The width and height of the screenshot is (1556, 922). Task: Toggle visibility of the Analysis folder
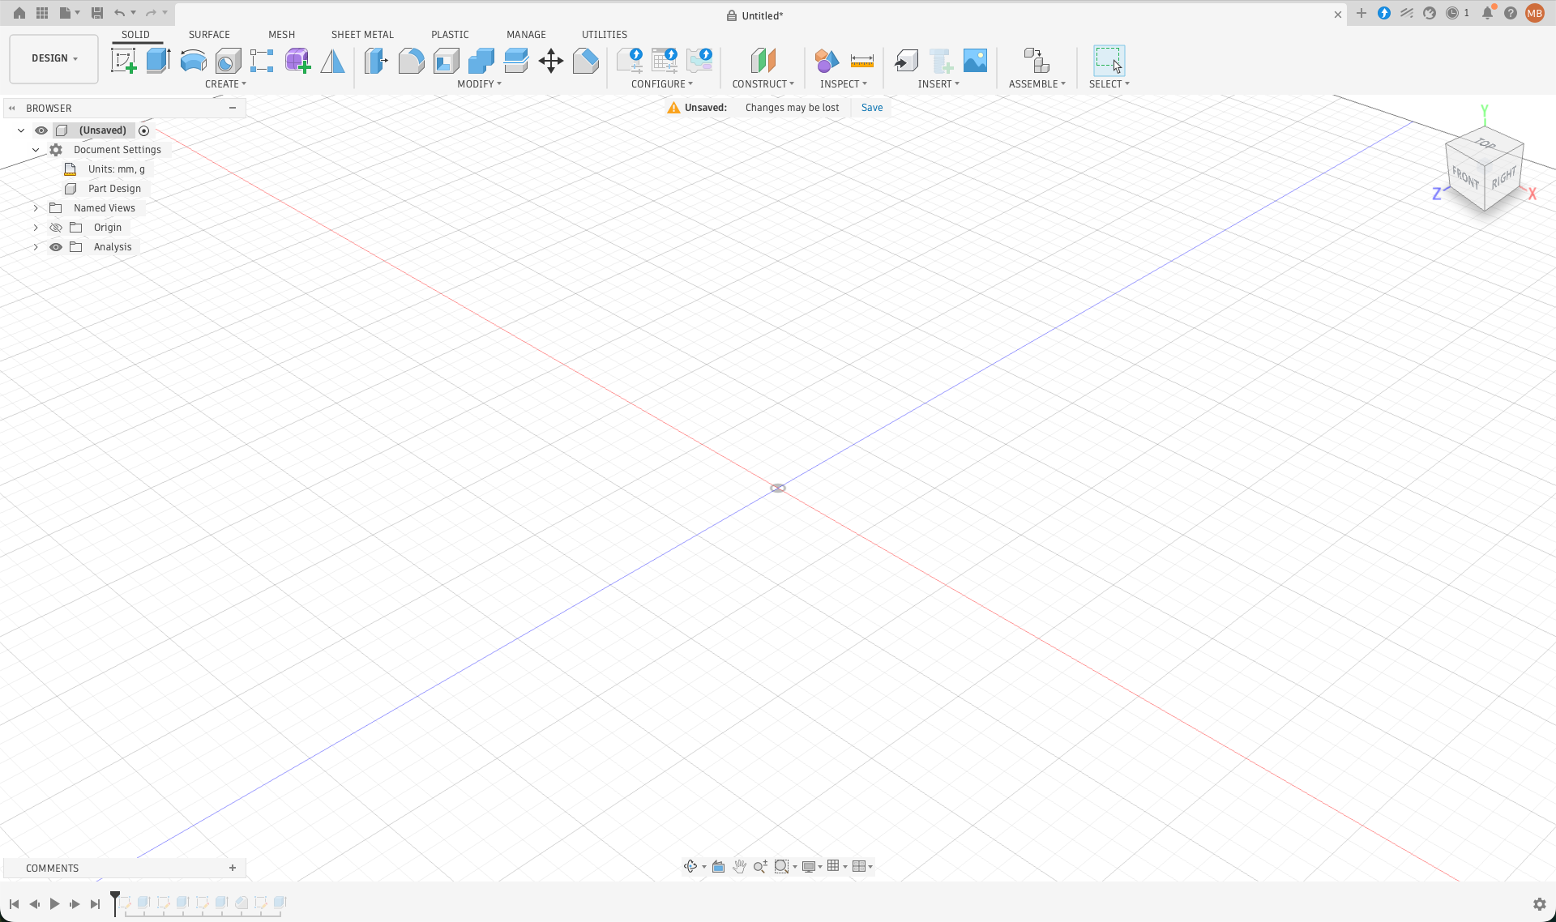[56, 247]
